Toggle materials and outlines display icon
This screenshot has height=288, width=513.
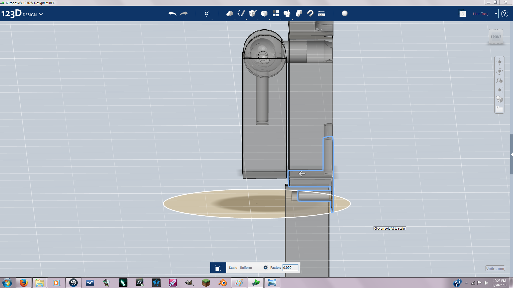point(499,99)
